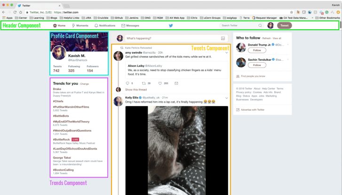
Task: Open the #BattleBots trend
Action: pyautogui.click(x=61, y=116)
